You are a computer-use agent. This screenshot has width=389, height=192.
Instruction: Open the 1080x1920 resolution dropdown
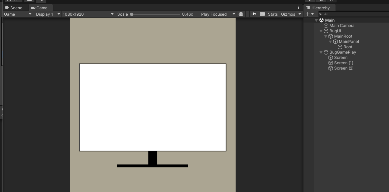point(88,14)
